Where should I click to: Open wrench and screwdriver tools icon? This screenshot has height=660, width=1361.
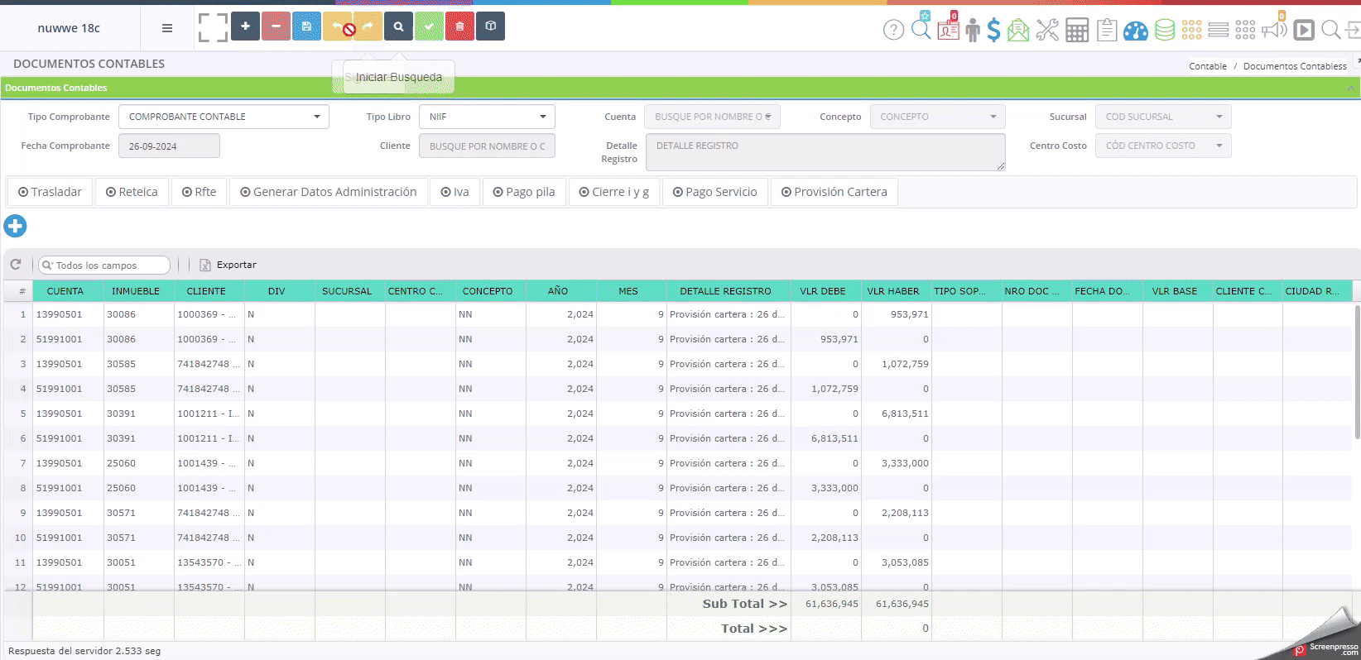(x=1047, y=31)
